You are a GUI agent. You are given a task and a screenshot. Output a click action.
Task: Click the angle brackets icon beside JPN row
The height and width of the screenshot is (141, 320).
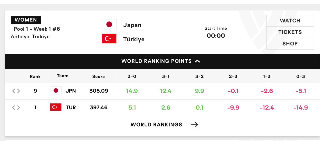coord(16,91)
